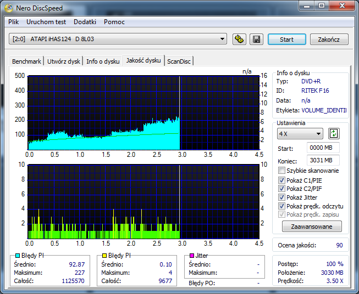Screen dimensions: 359x294
Task: Click the cyan Błędy PI legend swatch
Action: tap(18, 256)
